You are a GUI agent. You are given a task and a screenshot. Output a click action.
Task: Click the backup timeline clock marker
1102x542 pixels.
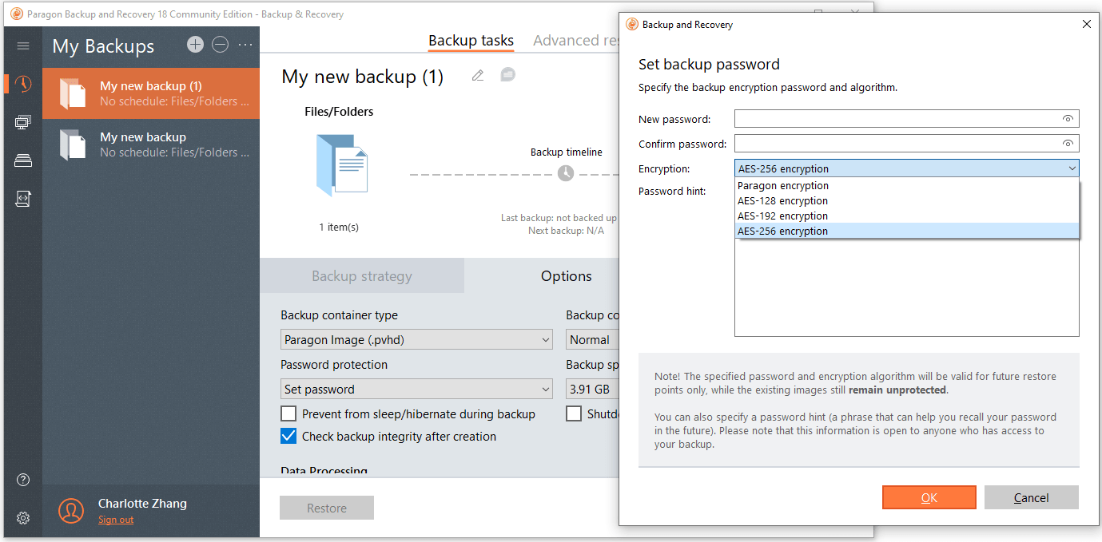(566, 173)
